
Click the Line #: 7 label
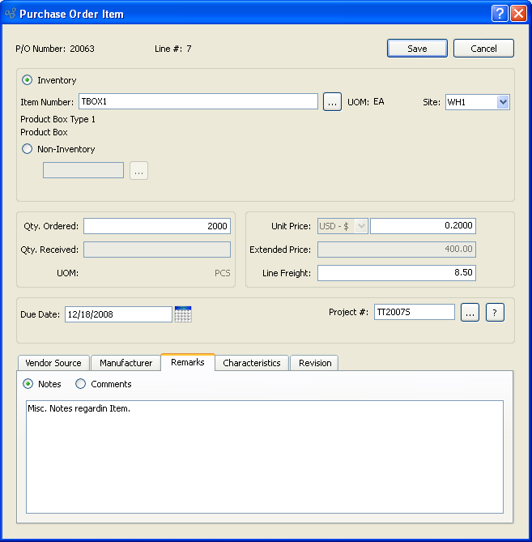coord(172,49)
